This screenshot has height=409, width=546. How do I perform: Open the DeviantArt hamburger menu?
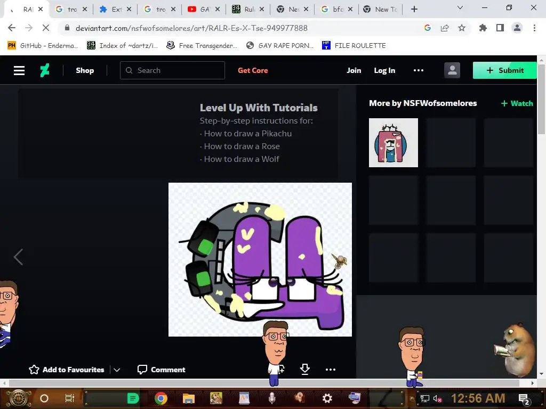click(19, 71)
